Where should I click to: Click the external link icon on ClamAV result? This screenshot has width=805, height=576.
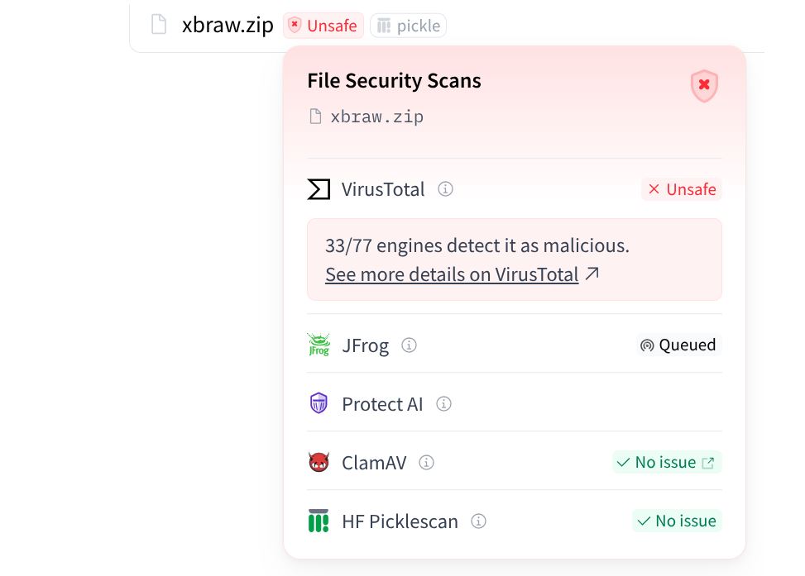pos(708,462)
